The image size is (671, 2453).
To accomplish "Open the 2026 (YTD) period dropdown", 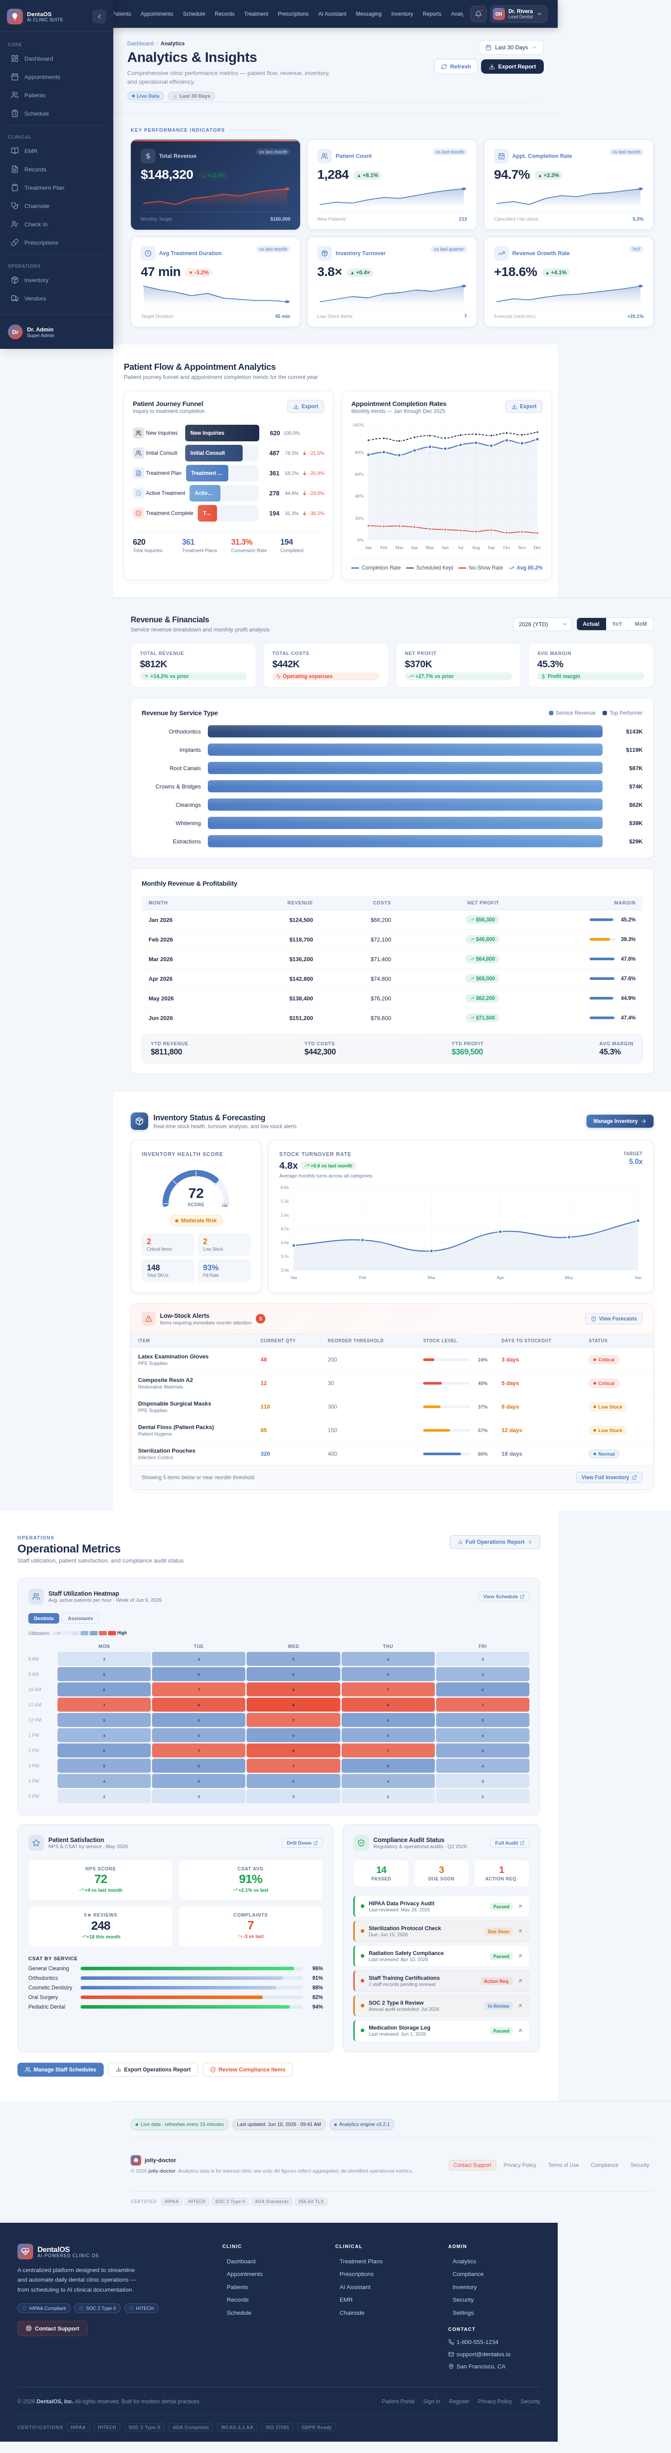I will click(542, 624).
